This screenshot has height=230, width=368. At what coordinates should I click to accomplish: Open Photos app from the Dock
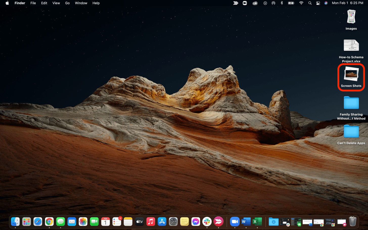point(83,222)
